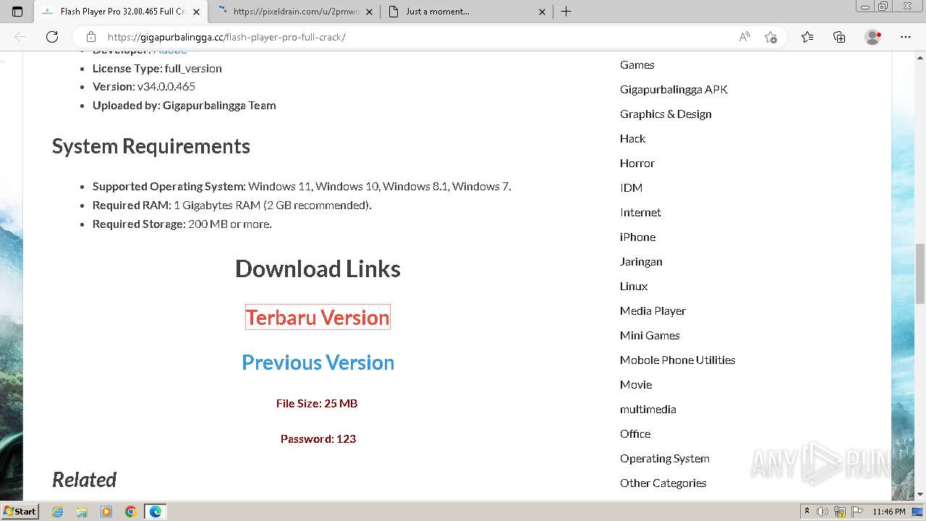The image size is (926, 521).
Task: Open the Internet category
Action: point(640,212)
